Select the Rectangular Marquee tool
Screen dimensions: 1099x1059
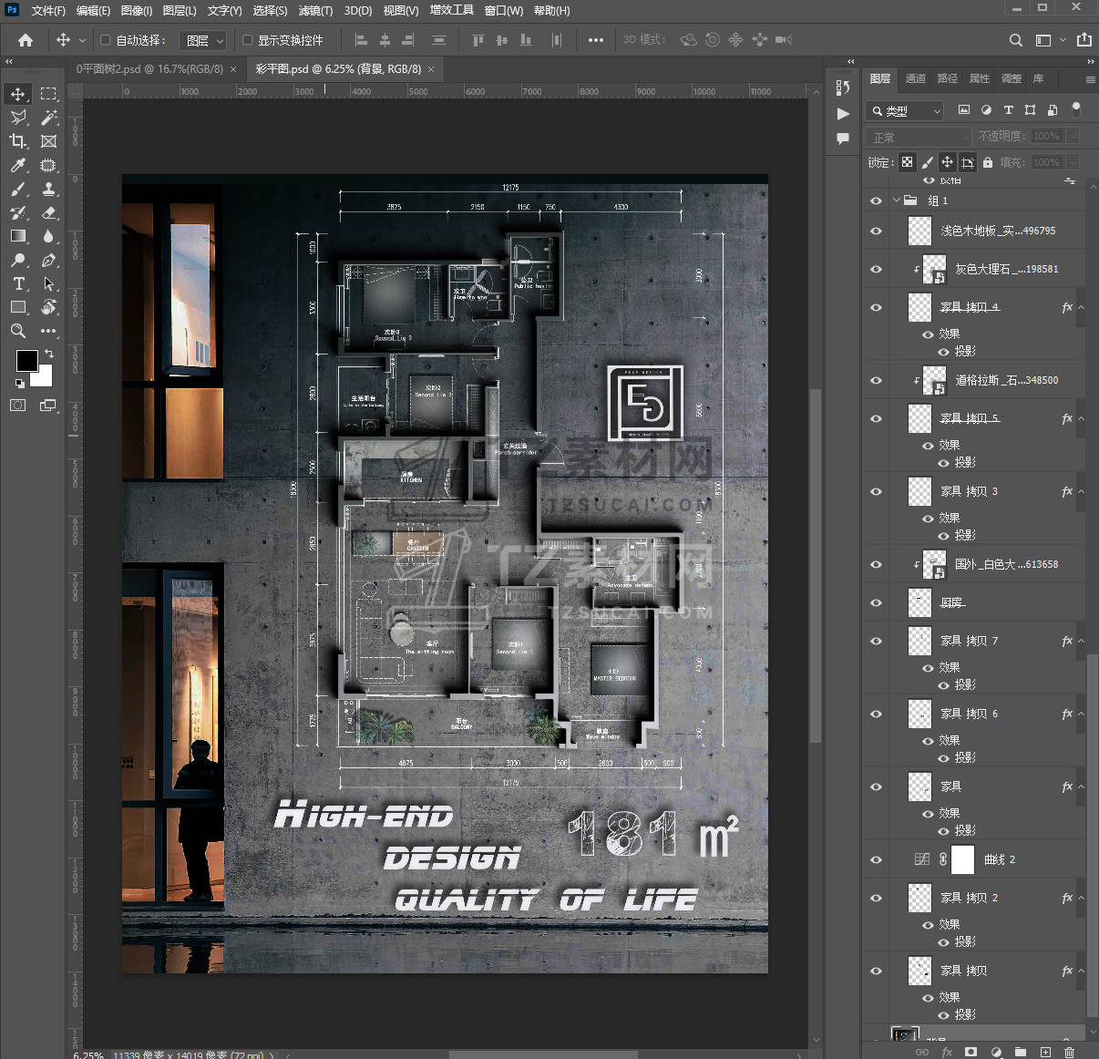pos(48,94)
